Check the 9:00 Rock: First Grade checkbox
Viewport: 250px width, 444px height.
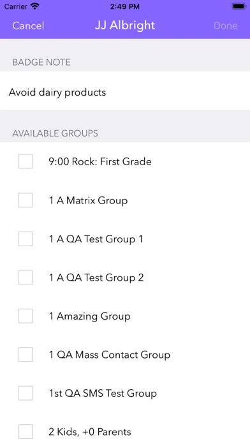point(26,161)
